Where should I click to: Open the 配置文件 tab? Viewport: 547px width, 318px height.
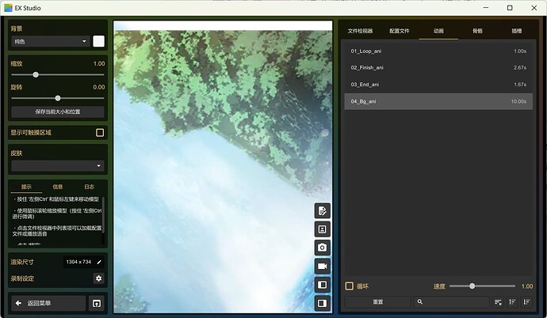pyautogui.click(x=400, y=31)
